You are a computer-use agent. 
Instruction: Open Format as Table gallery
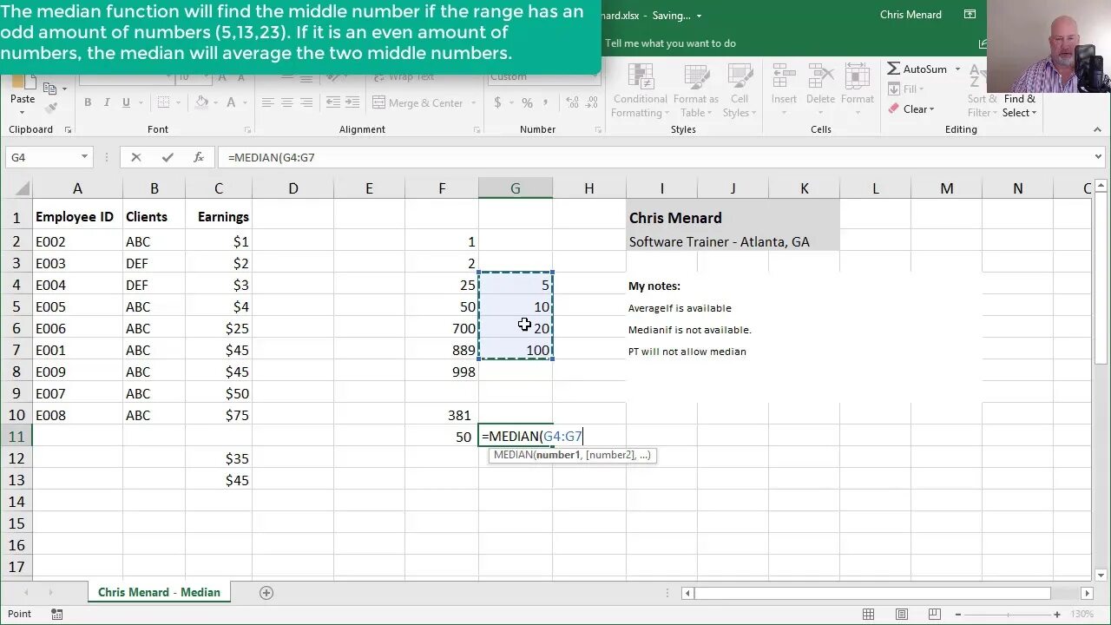[x=695, y=92]
